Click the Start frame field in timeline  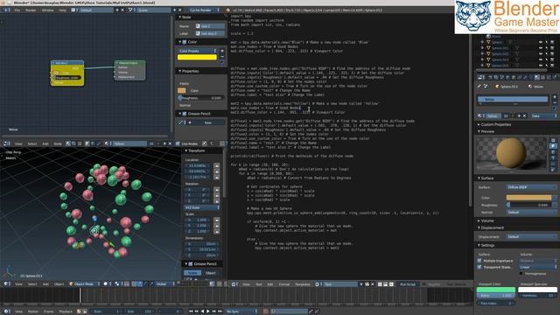pyautogui.click(x=106, y=311)
